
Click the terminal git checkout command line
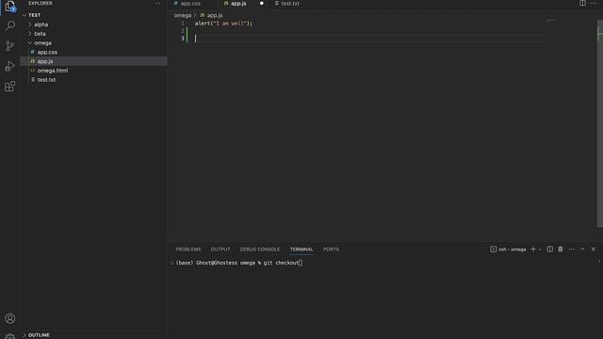(x=238, y=263)
